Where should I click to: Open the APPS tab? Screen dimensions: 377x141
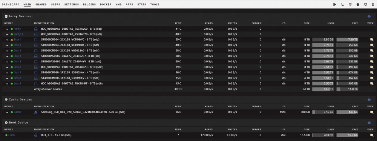click(129, 5)
